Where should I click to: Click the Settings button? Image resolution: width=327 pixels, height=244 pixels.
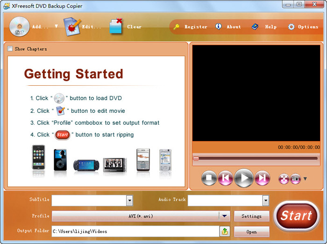coord(251,216)
